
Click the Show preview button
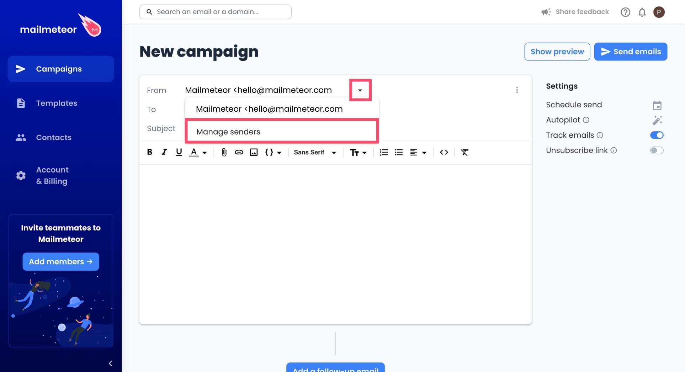click(557, 52)
